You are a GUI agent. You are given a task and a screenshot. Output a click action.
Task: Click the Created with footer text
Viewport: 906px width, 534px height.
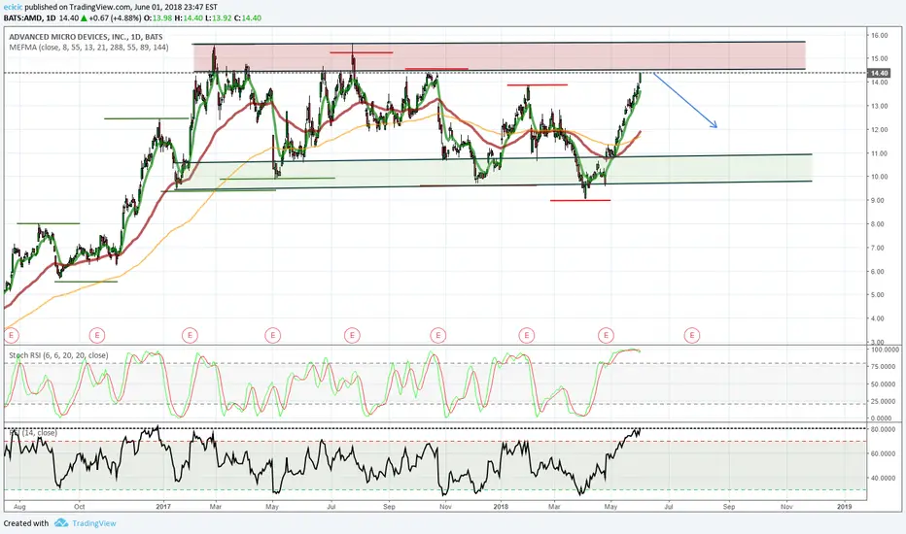(26, 523)
